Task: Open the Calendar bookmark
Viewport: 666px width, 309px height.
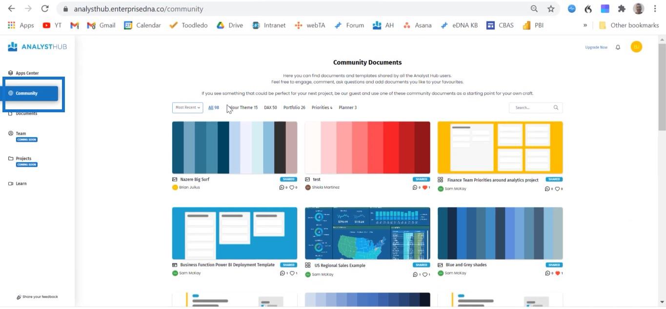Action: 142,25
